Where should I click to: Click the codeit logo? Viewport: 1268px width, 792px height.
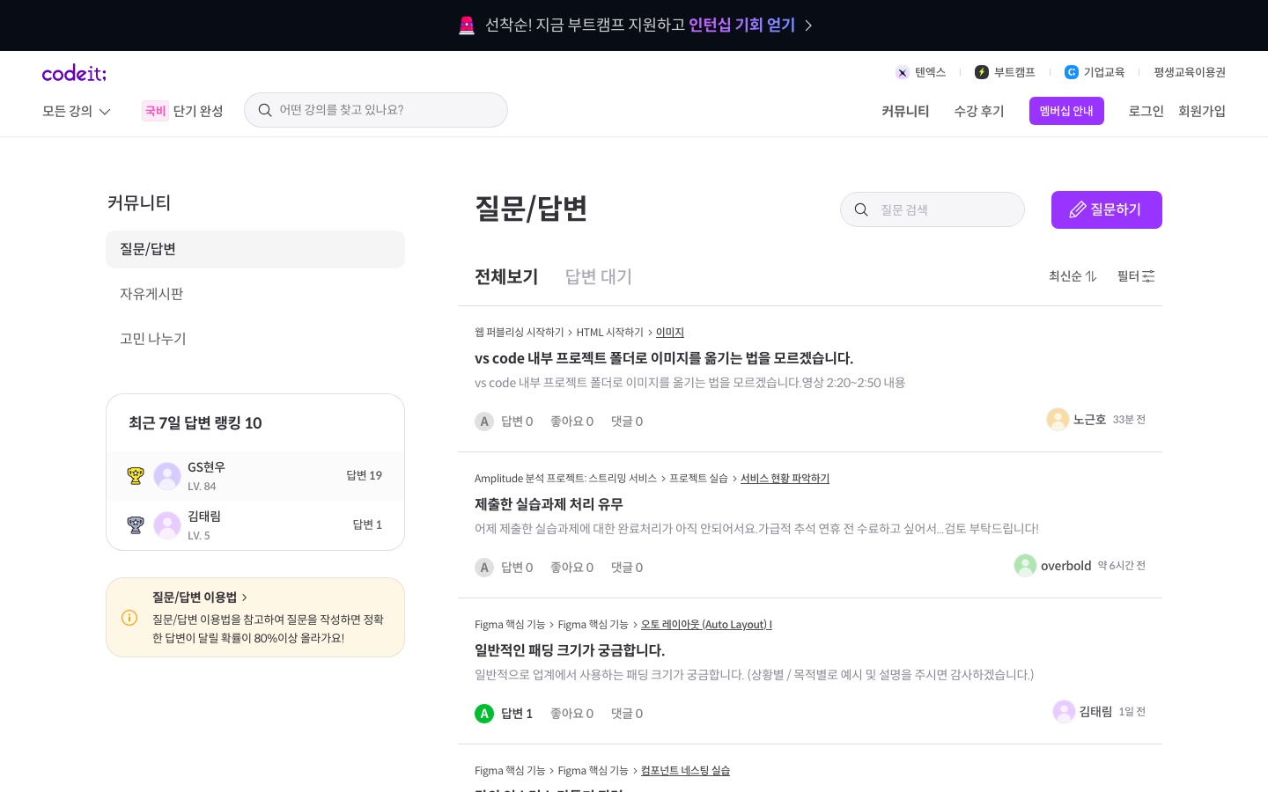point(74,73)
